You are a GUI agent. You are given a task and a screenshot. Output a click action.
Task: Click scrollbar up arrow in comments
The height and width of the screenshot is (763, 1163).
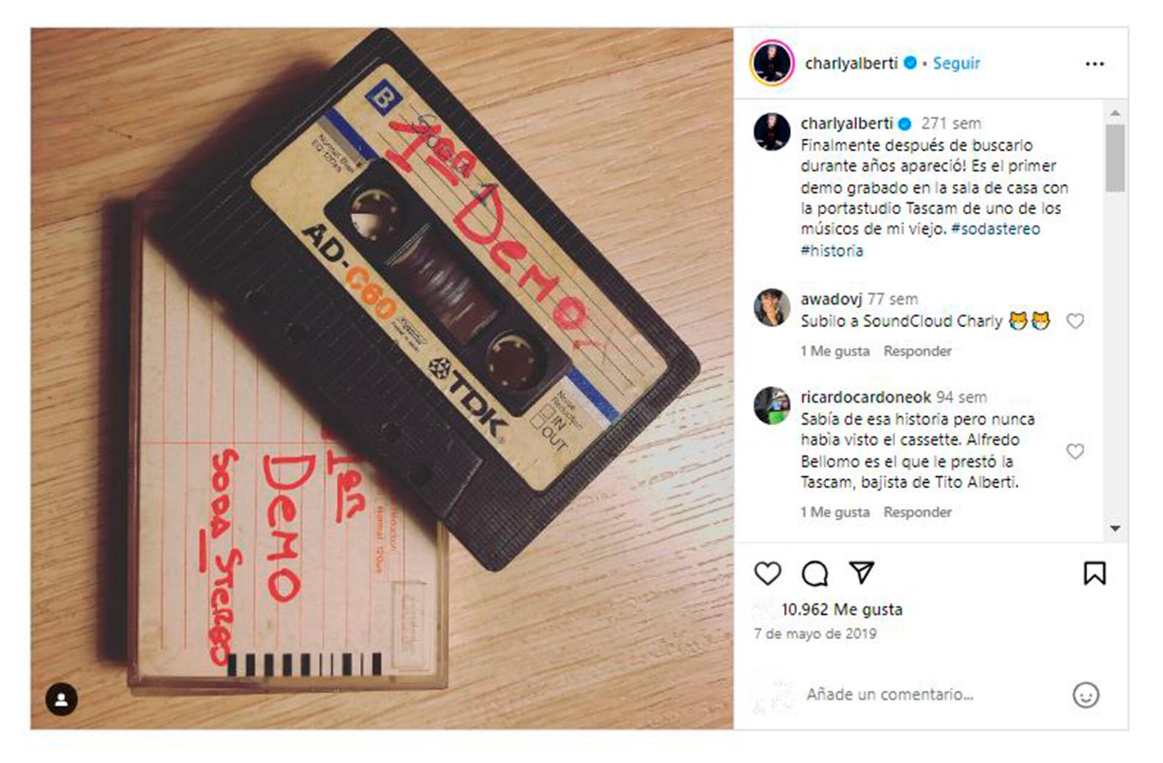click(1115, 113)
